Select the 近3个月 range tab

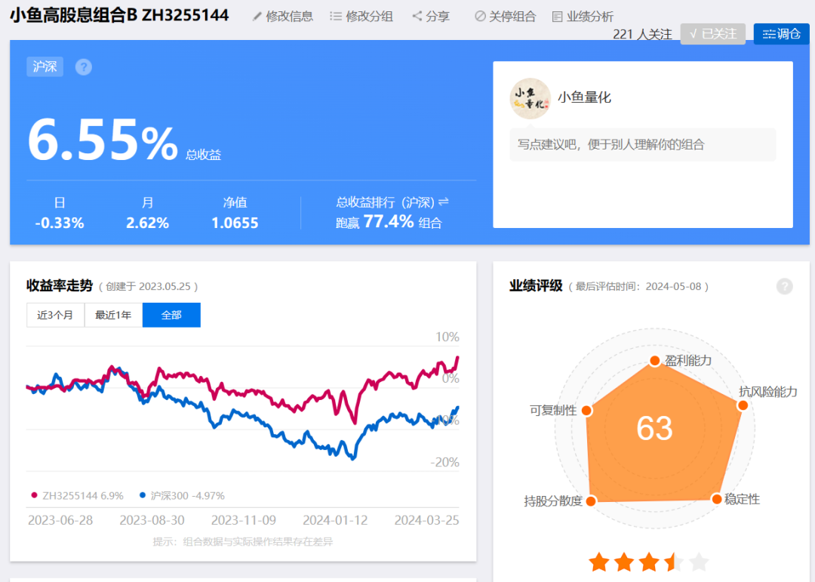(x=55, y=316)
